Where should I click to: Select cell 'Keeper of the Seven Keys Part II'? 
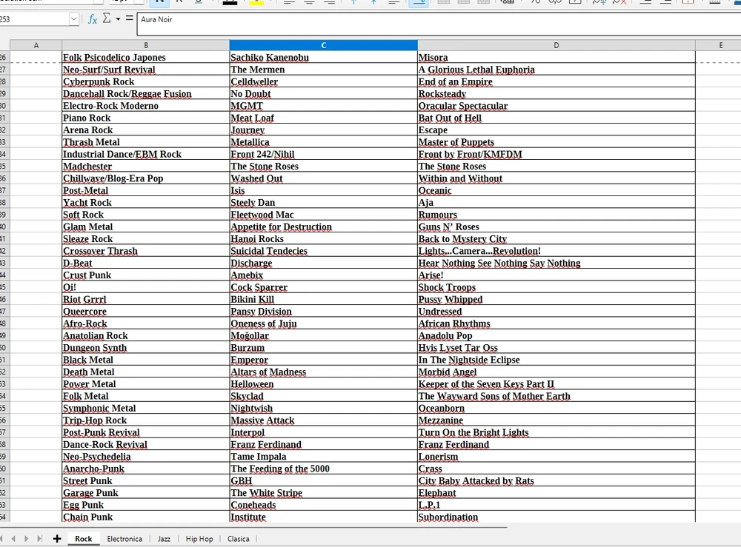pyautogui.click(x=556, y=384)
